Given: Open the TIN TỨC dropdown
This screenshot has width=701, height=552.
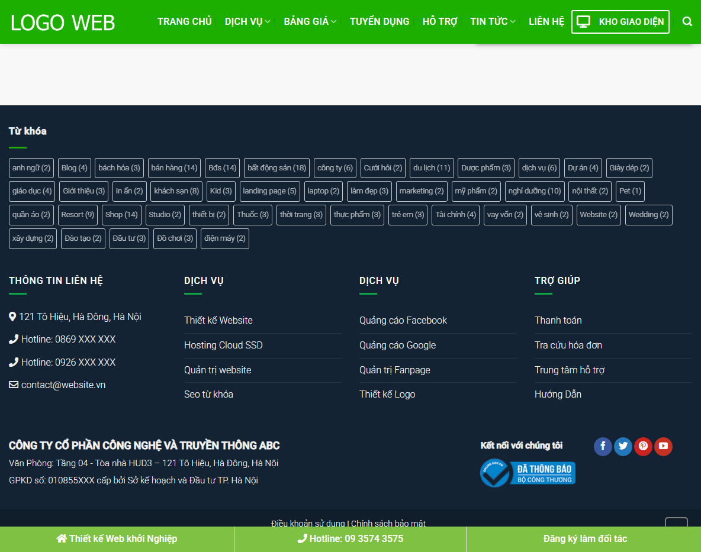Looking at the screenshot, I should pos(490,21).
